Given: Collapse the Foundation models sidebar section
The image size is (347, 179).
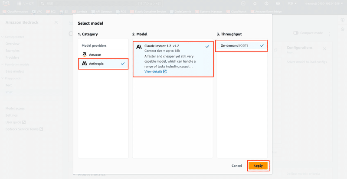Looking at the screenshot, I should pyautogui.click(x=2, y=64).
